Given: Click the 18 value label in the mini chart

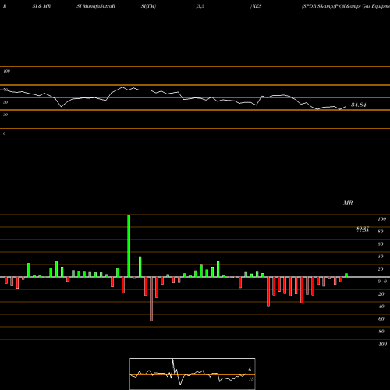Looking at the screenshot, I should point(251,379).
